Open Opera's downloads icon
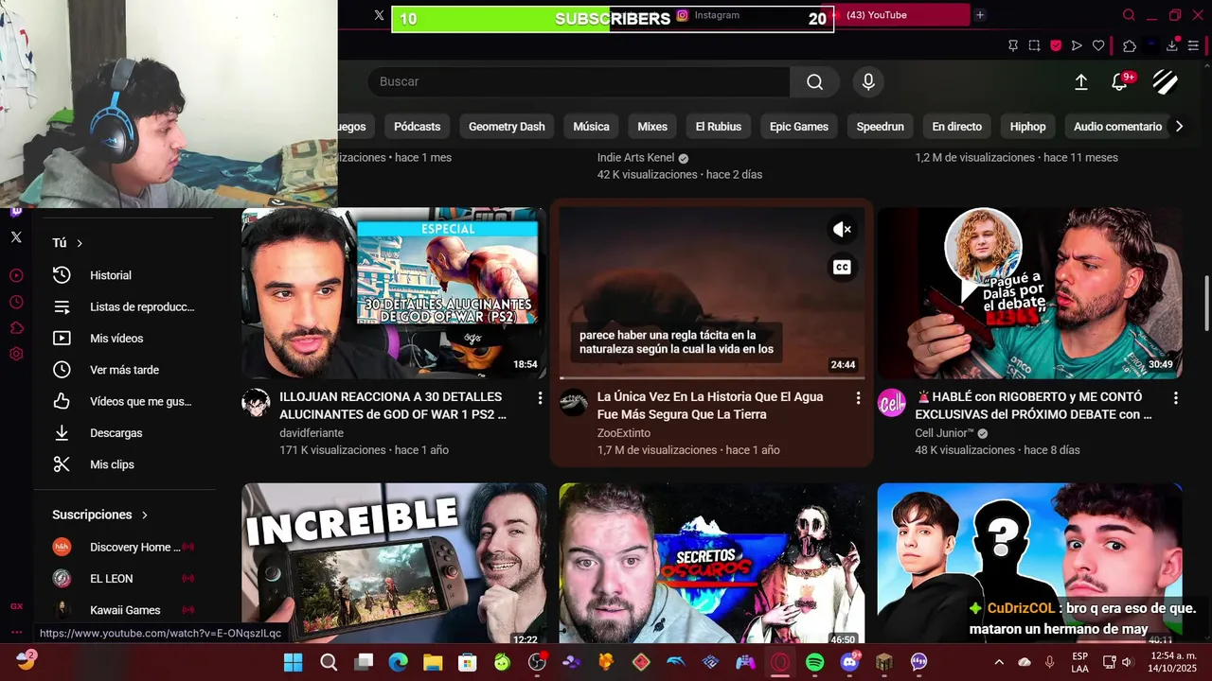1212x681 pixels. (x=1172, y=45)
